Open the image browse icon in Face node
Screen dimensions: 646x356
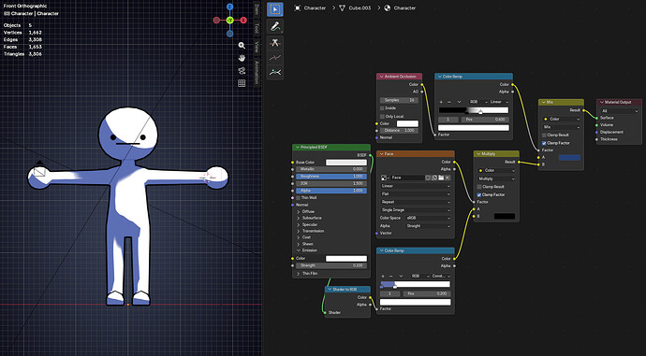click(x=385, y=178)
